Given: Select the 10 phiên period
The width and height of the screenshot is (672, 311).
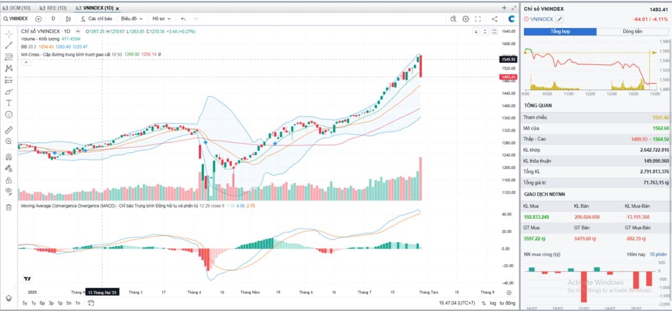Looking at the screenshot, I should tap(659, 255).
